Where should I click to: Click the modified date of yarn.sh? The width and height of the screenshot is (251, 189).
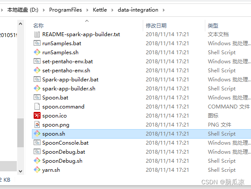point(167,170)
